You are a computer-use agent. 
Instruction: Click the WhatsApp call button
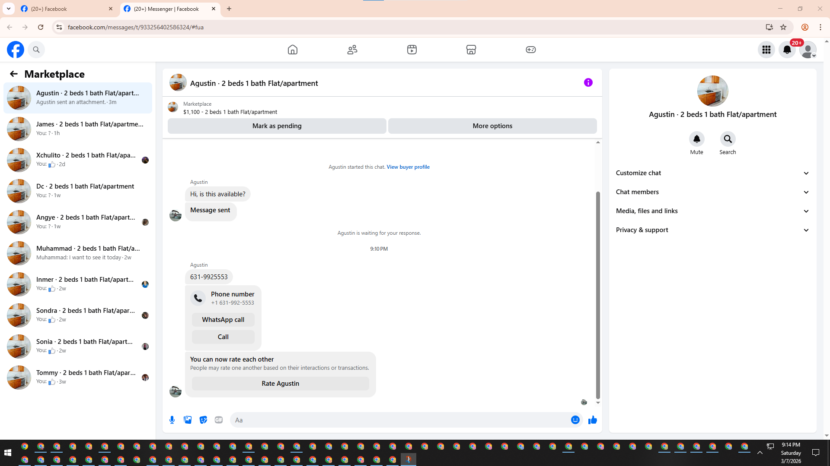(223, 320)
